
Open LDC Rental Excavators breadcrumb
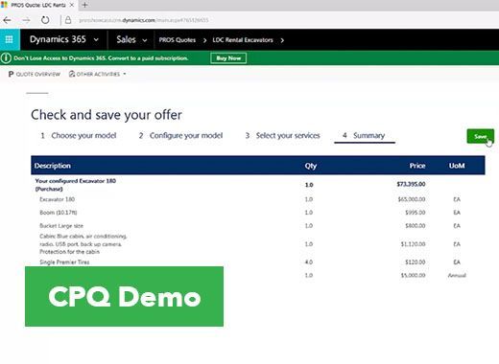point(243,40)
